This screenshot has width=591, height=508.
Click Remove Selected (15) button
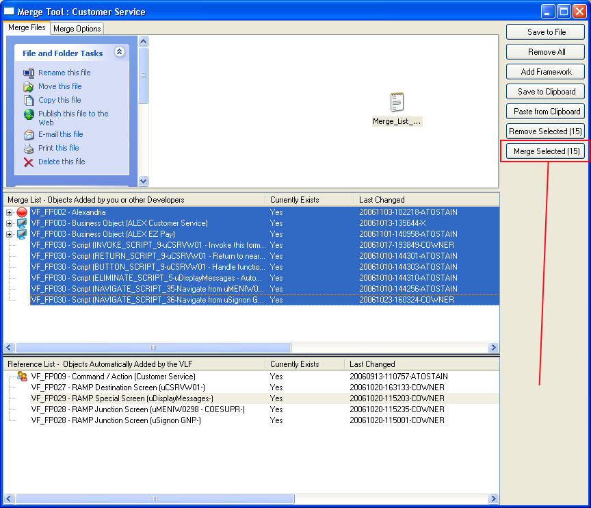tap(545, 131)
